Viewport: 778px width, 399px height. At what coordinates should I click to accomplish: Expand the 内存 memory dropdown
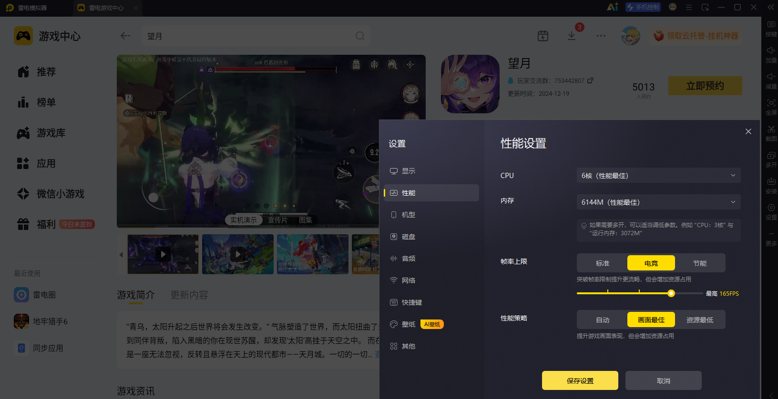658,202
